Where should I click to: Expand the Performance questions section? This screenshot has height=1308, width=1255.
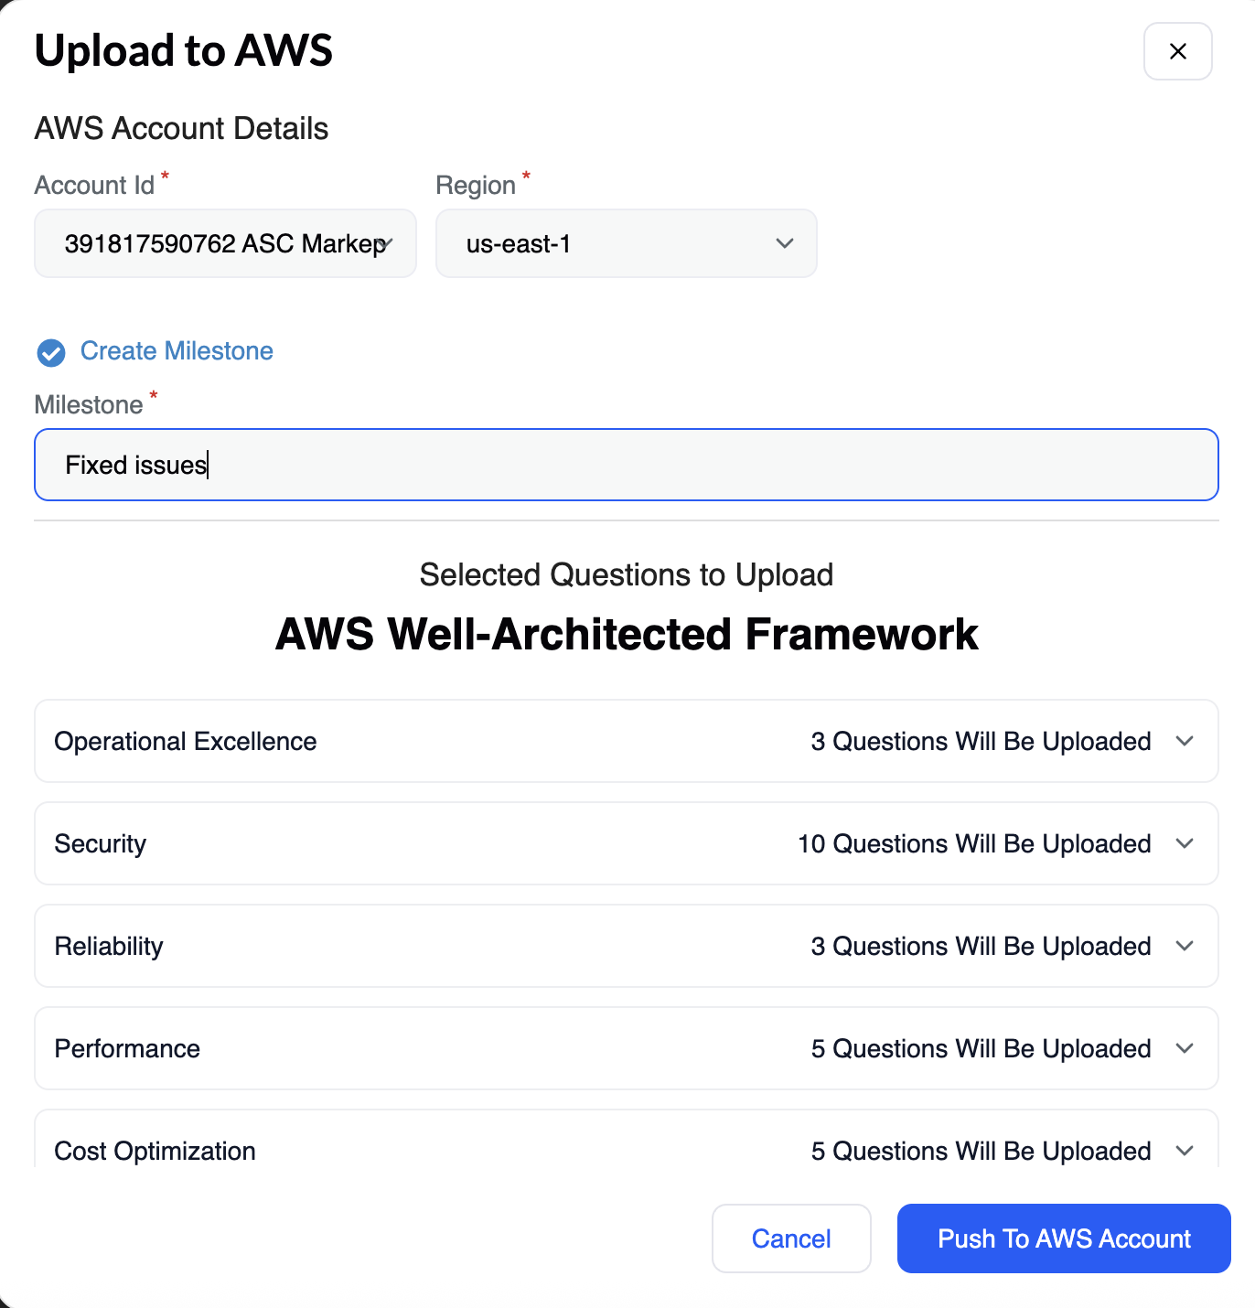point(626,1048)
